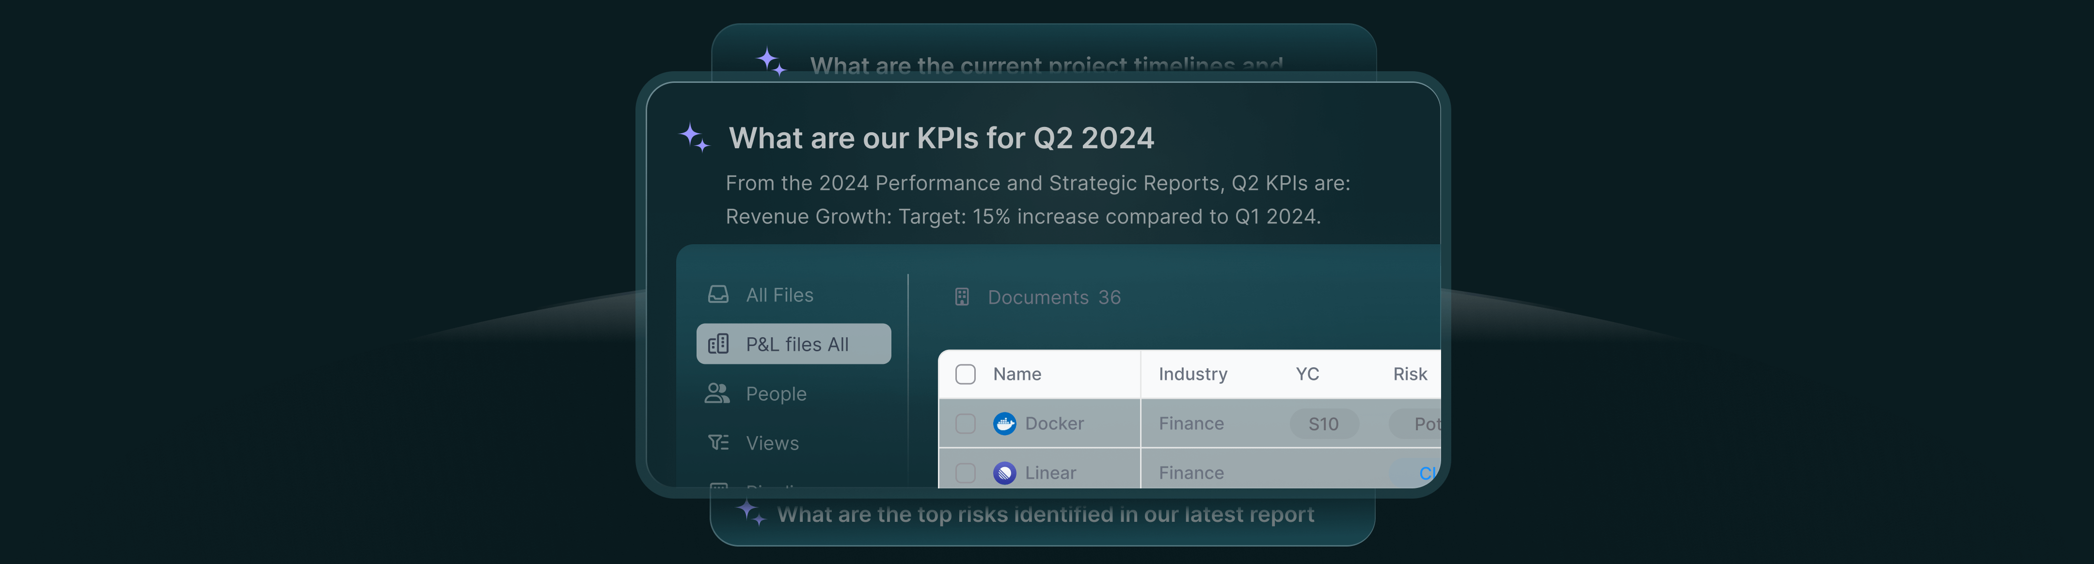Toggle the select-all checkbox in Name header
2094x564 pixels.
(x=965, y=374)
